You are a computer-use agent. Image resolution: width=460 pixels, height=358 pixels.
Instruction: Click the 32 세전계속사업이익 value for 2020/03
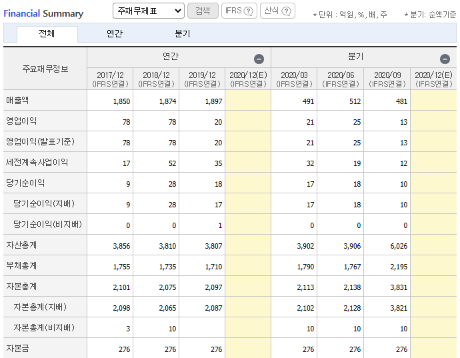310,163
